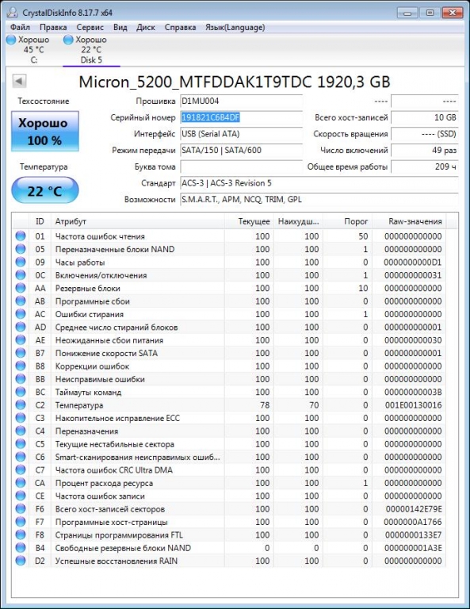Click the status circle for attribute C3

[21, 418]
